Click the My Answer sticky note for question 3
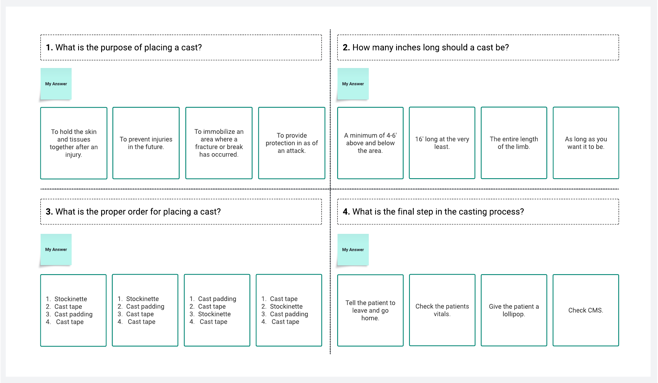658x383 pixels. coord(56,249)
